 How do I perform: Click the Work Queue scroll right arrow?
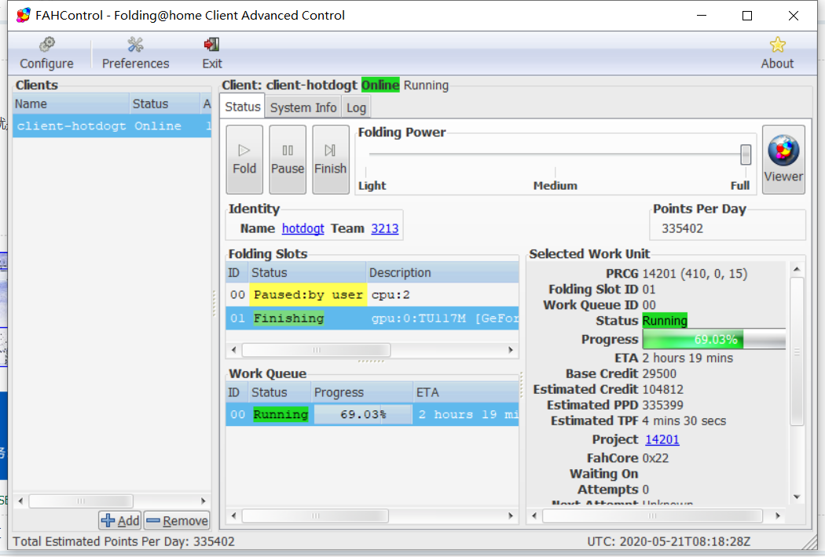(511, 516)
